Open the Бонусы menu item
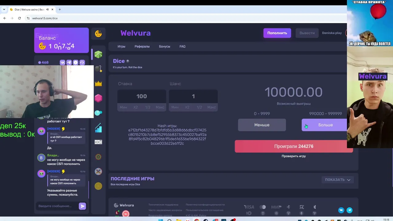Image resolution: width=393 pixels, height=221 pixels. coord(165,46)
